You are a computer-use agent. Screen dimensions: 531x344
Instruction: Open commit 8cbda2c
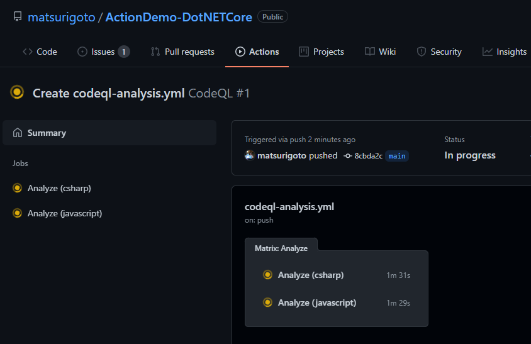pyautogui.click(x=369, y=156)
